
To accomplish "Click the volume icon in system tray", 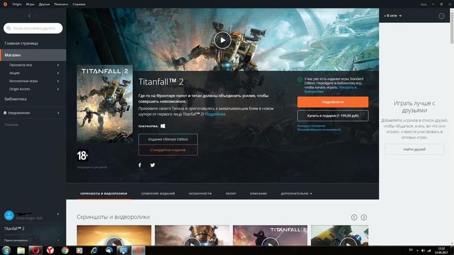I will (423, 250).
